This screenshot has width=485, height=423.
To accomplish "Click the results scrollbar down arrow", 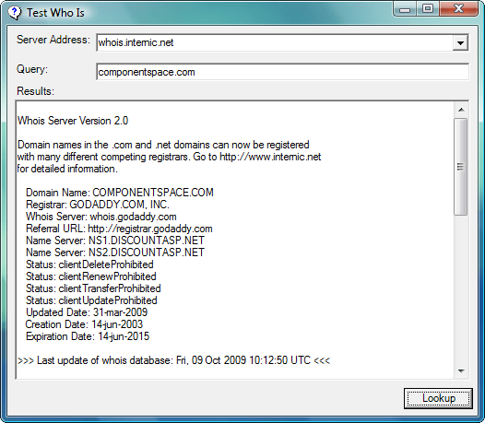I will [461, 370].
